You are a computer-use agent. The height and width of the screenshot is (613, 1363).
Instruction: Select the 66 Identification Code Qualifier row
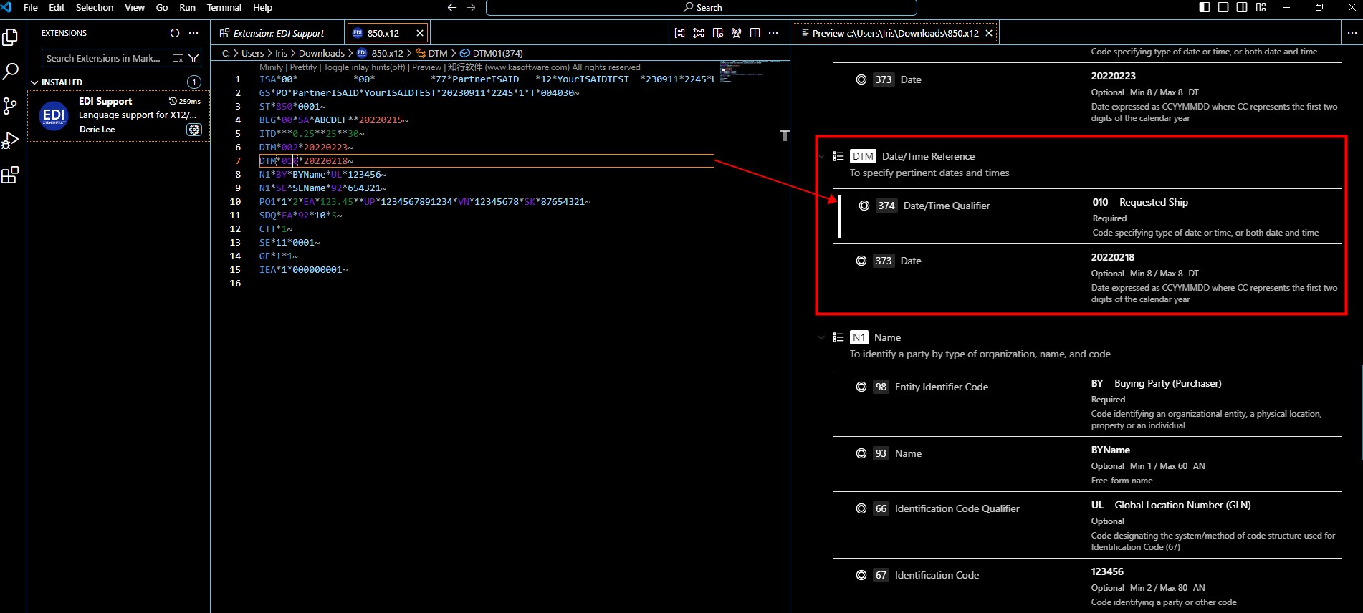click(1087, 525)
